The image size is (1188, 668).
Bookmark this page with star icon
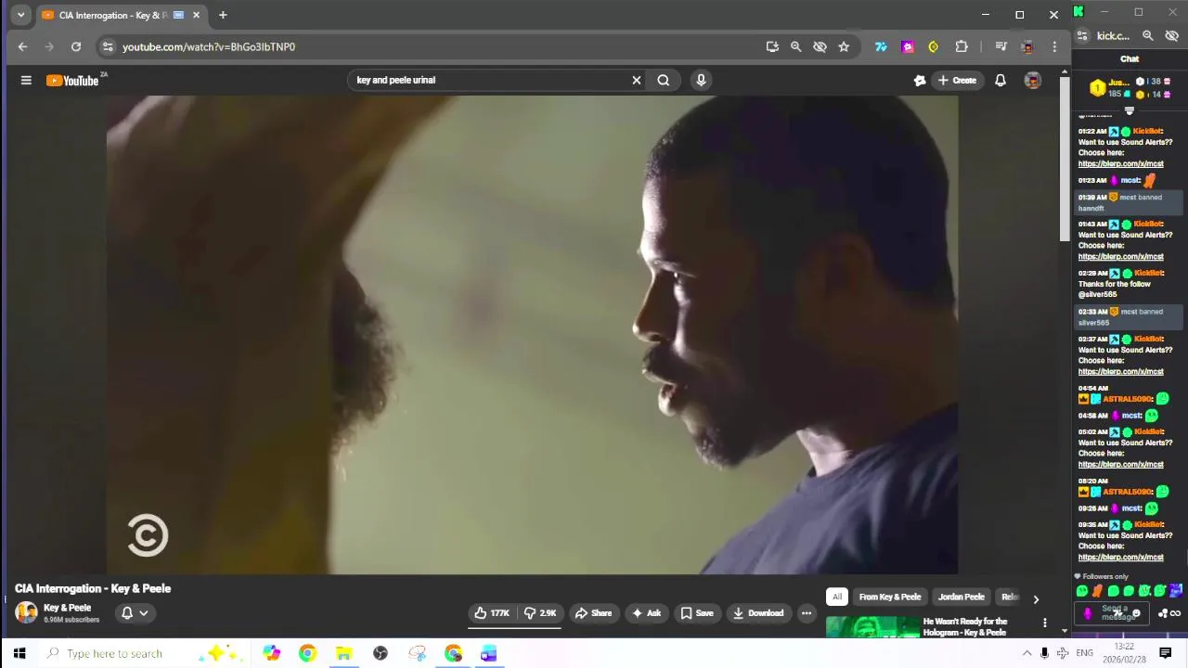click(x=844, y=46)
